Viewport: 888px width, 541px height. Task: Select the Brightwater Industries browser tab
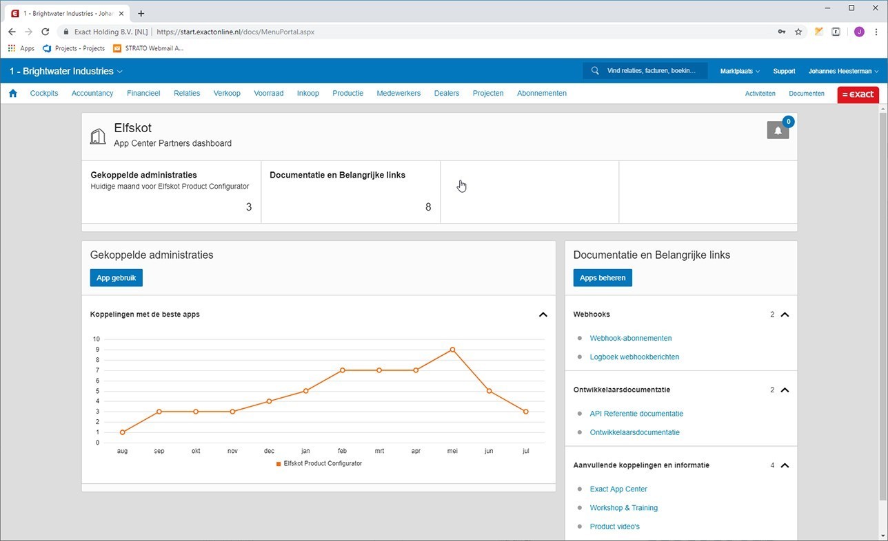click(x=68, y=13)
